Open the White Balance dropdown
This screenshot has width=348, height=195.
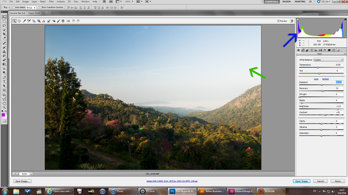coord(328,60)
